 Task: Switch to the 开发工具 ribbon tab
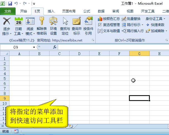pyautogui.click(x=148, y=11)
